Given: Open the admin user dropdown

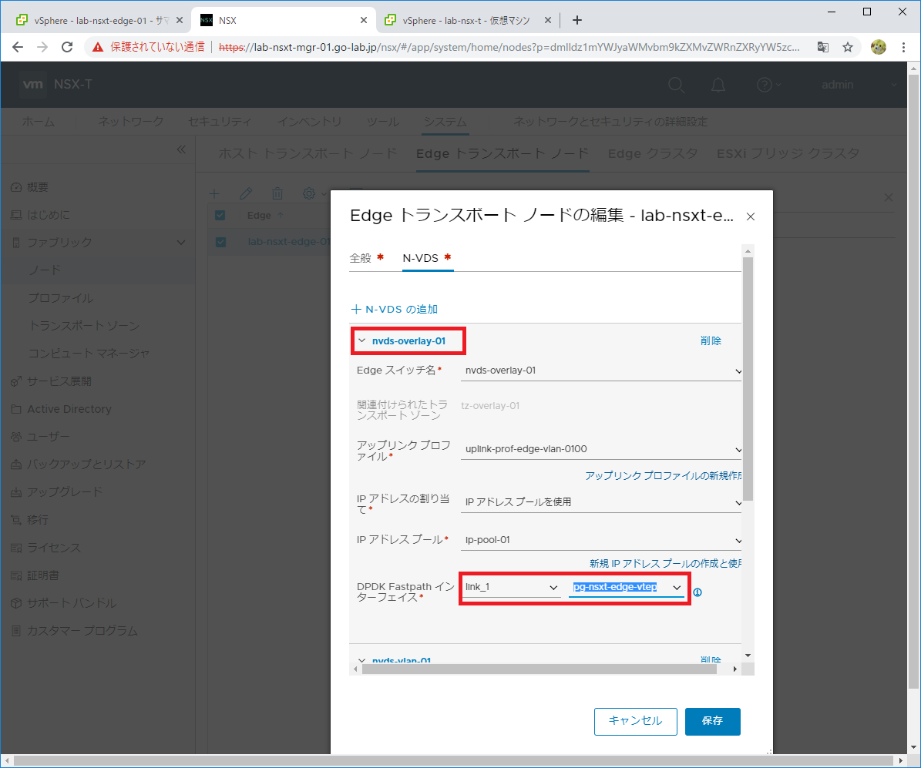Looking at the screenshot, I should tap(859, 85).
